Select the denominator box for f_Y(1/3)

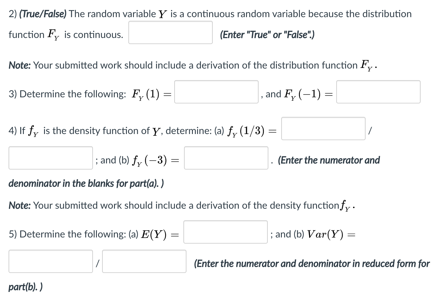[x=51, y=158]
